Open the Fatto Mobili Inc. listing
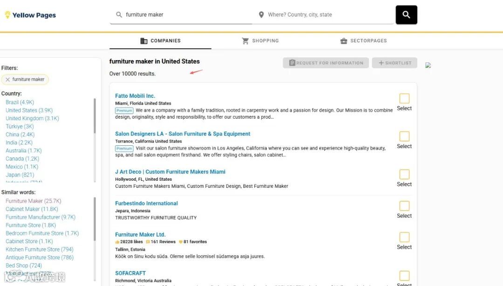Screen dimensions: 503x286 [x=135, y=95]
